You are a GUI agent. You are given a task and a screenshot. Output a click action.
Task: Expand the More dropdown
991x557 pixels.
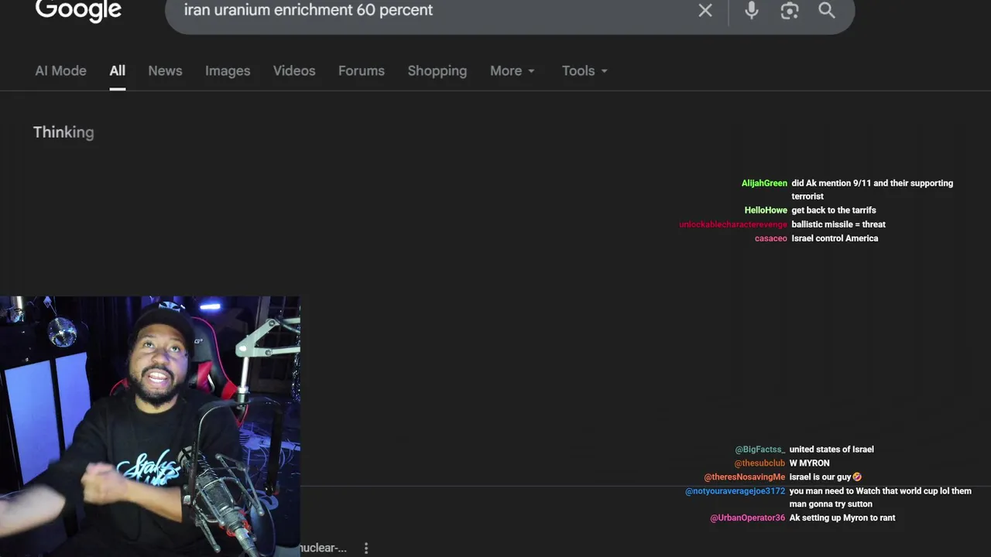pos(513,70)
